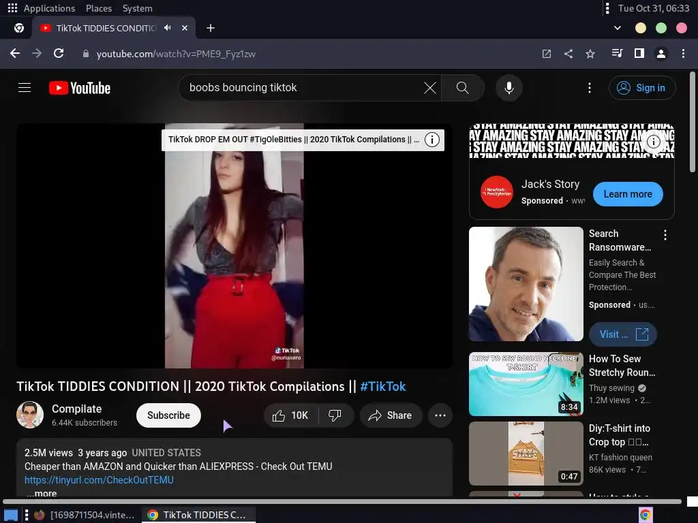Open Diy:T-shirt into Crop top title
The image size is (698, 523).
click(619, 435)
